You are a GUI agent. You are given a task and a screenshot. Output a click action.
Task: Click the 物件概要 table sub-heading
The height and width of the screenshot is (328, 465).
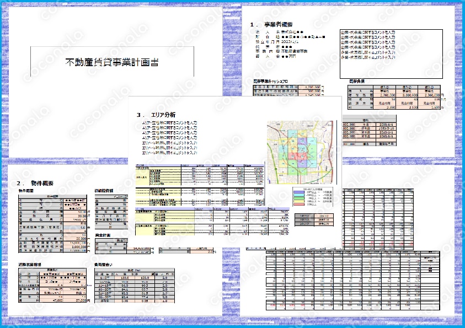[26, 191]
